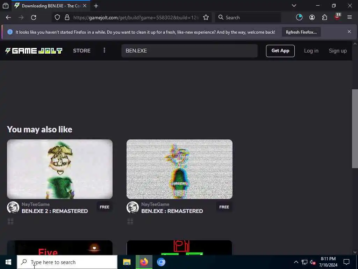Click the BEN.EXE search field

coord(189,51)
